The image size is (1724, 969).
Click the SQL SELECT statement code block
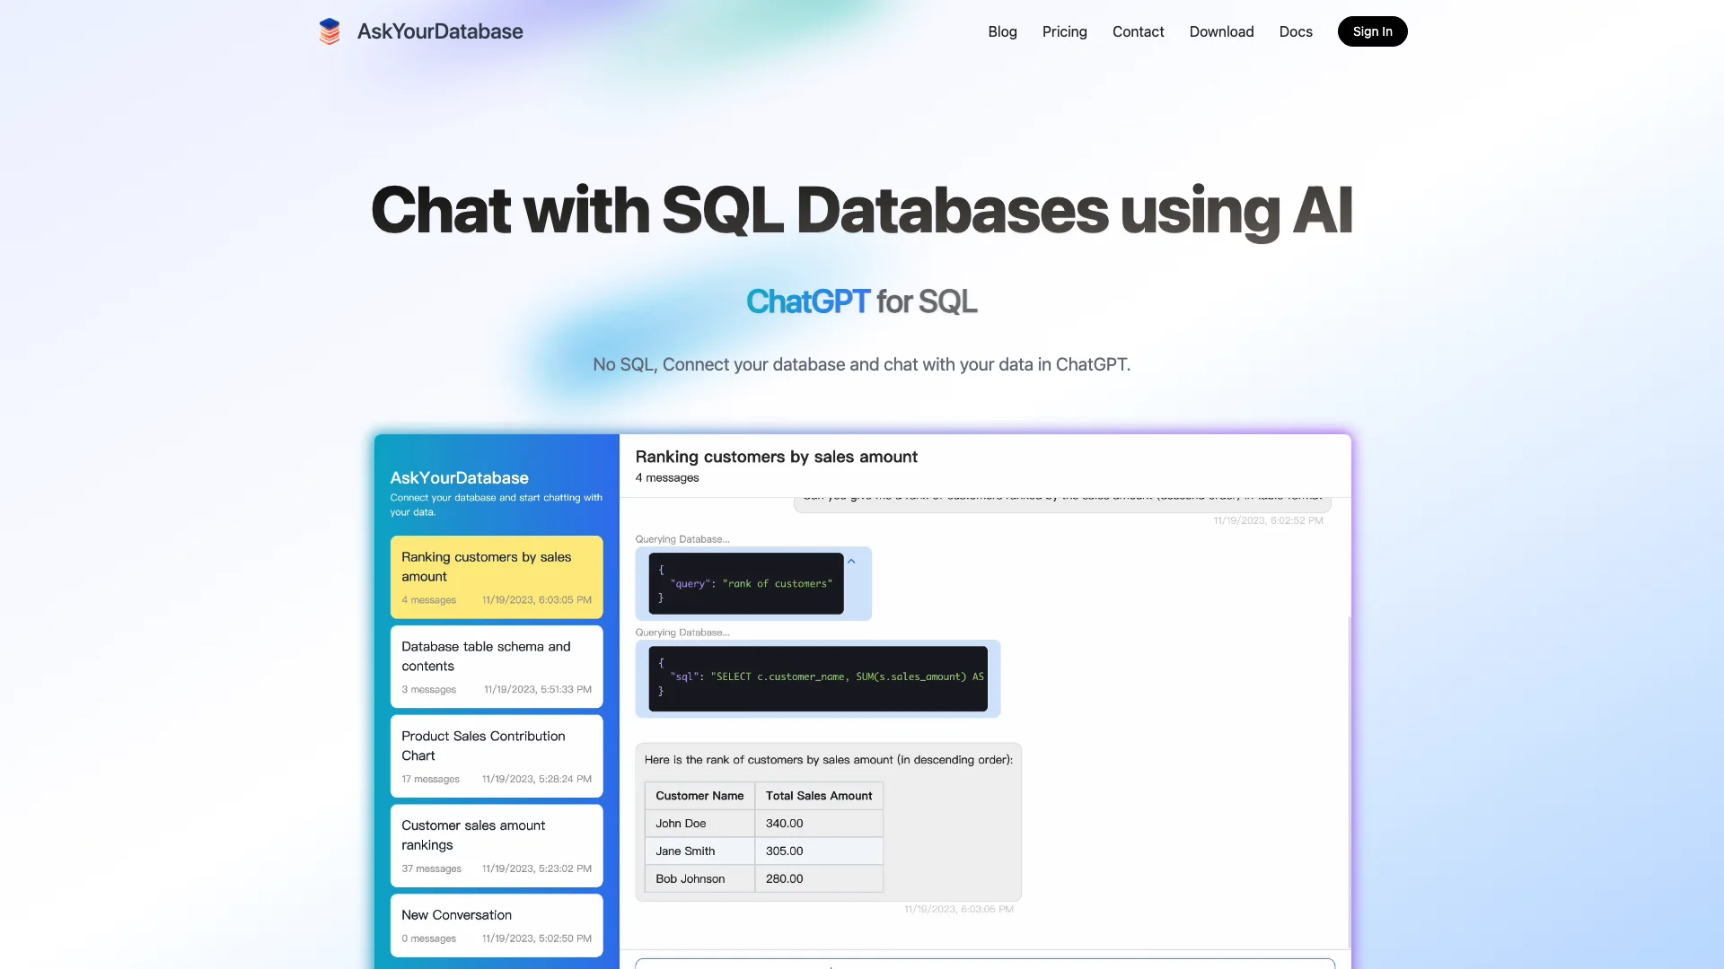[818, 678]
